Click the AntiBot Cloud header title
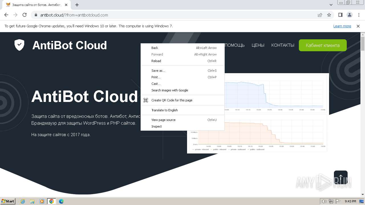The image size is (365, 205). coord(70,45)
